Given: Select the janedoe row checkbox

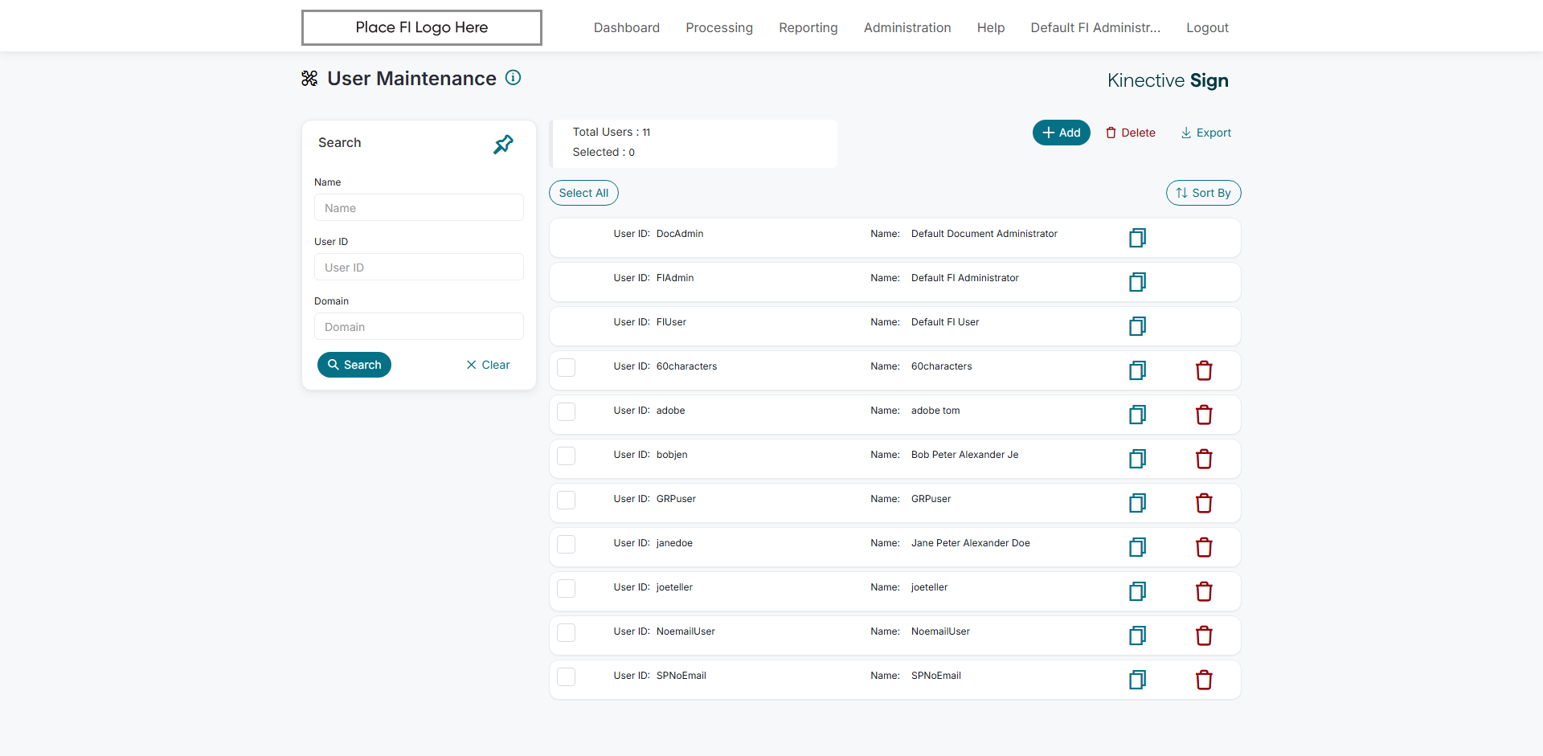Looking at the screenshot, I should pos(567,544).
